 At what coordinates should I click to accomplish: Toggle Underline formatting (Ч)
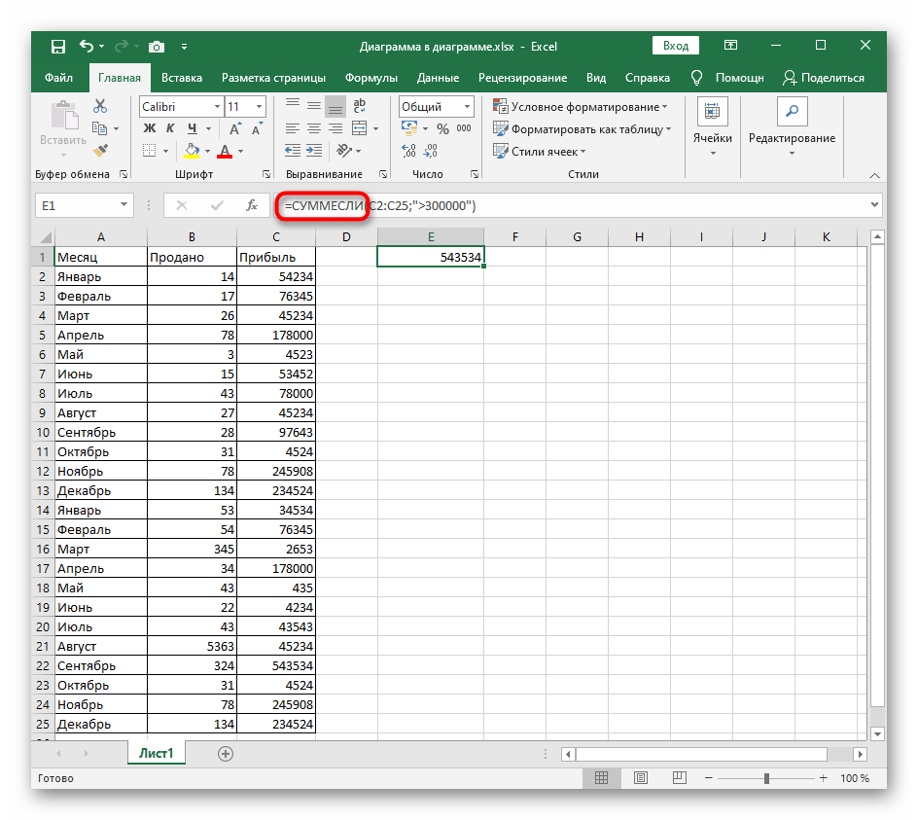pos(191,128)
